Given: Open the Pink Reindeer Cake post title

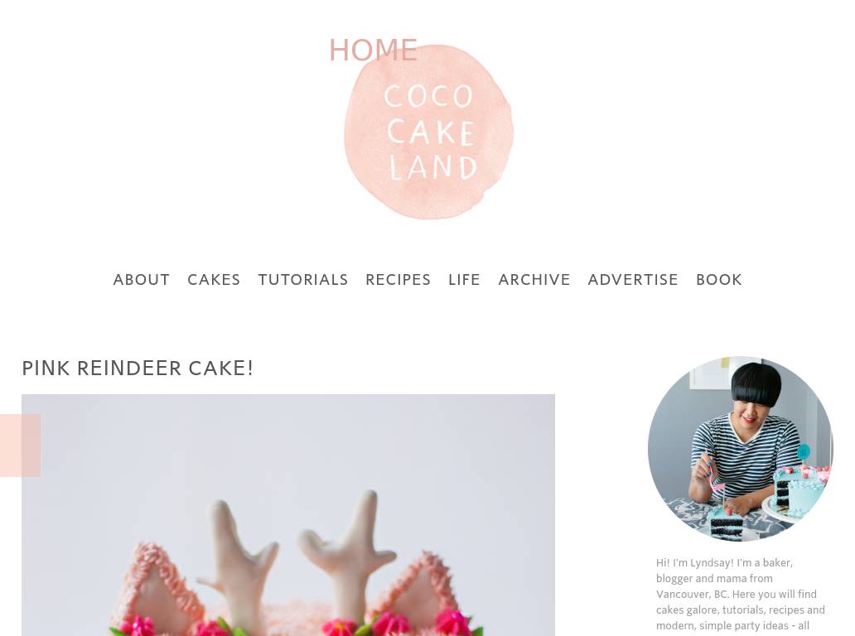Looking at the screenshot, I should (x=138, y=368).
